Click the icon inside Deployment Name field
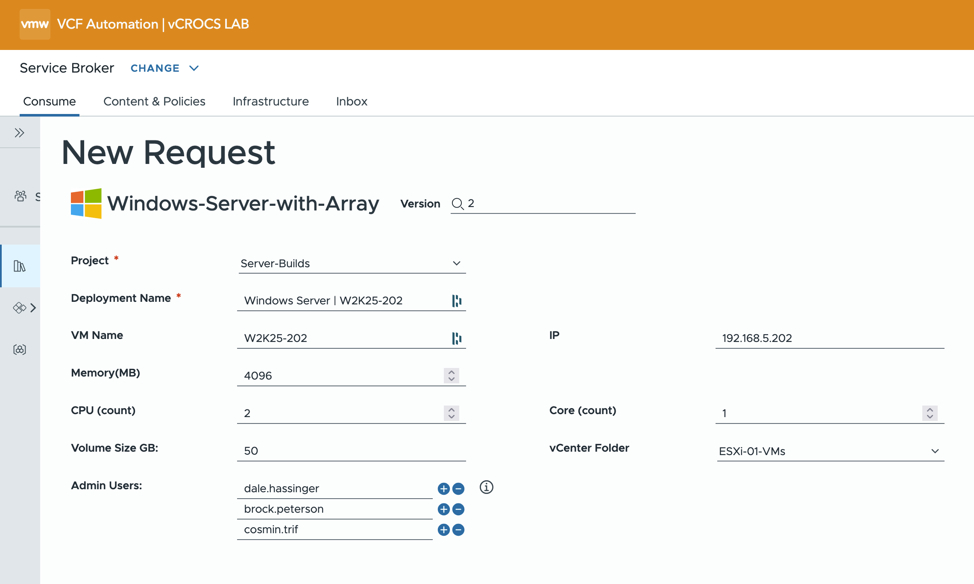974x584 pixels. point(457,301)
